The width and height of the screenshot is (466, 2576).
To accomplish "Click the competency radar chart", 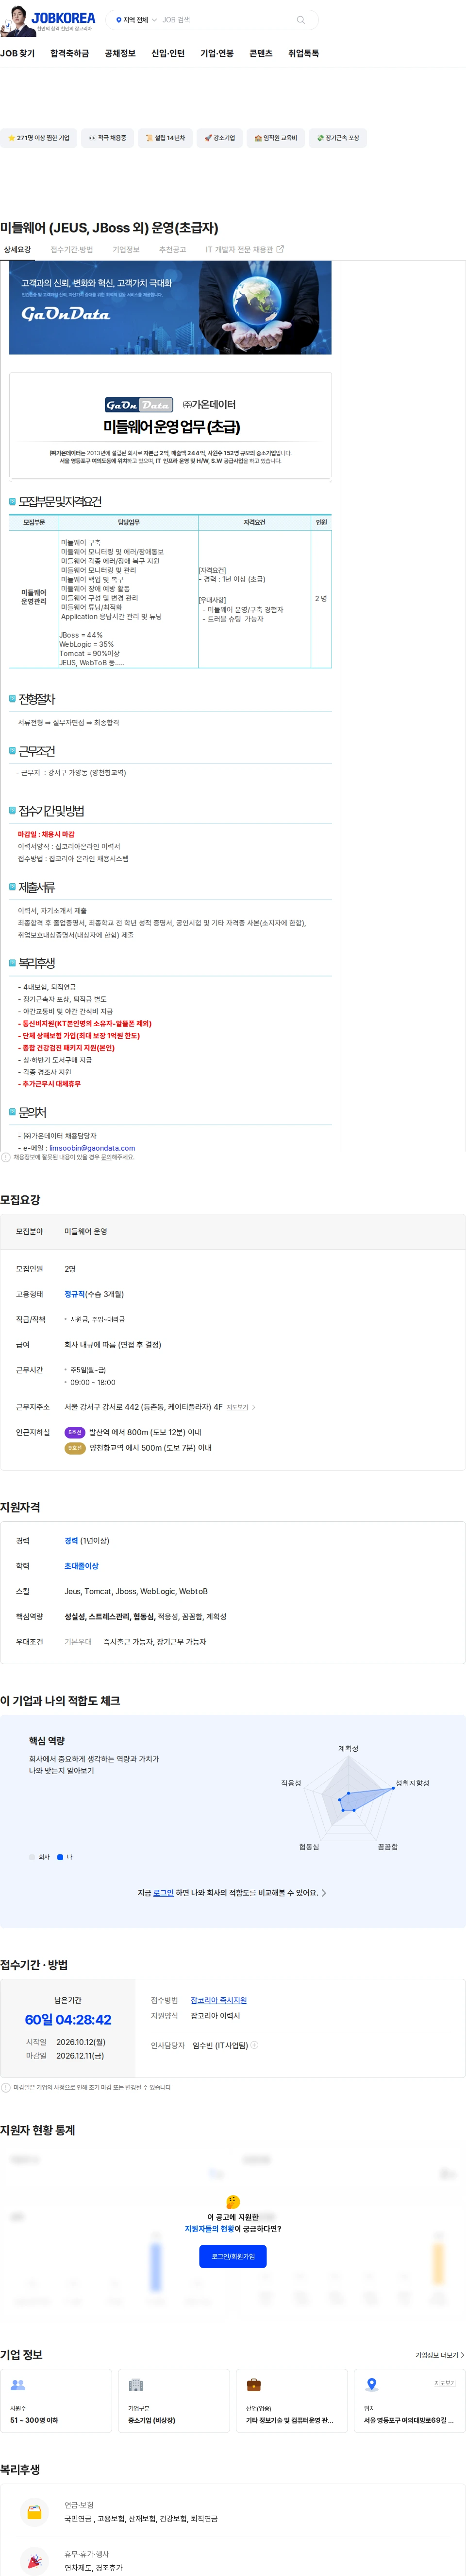I will tap(349, 1799).
